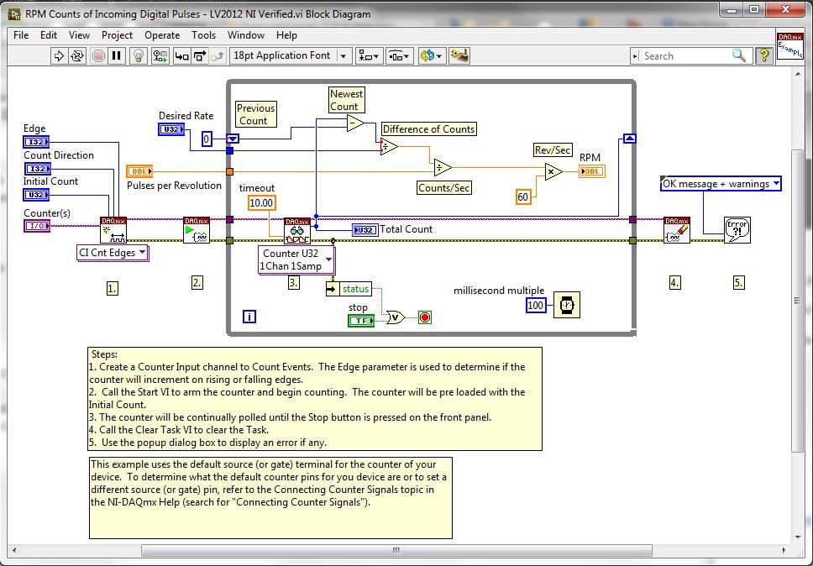Click the stop boolean terminal
Viewport: 813px width, 566px height.
click(361, 321)
